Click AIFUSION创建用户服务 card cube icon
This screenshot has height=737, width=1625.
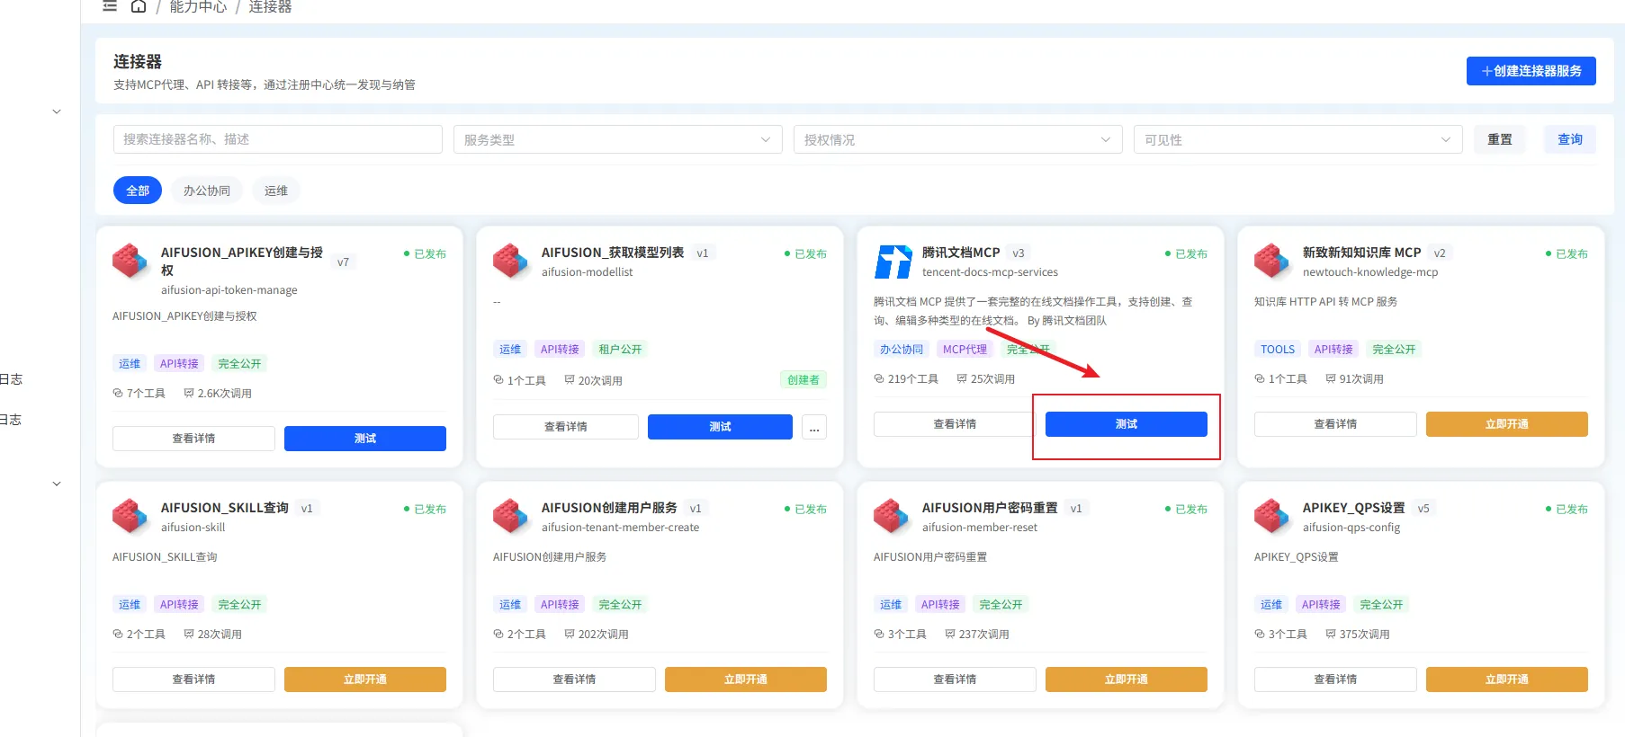tap(511, 517)
